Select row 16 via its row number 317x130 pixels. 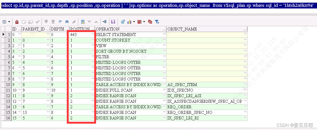[x=8, y=118]
